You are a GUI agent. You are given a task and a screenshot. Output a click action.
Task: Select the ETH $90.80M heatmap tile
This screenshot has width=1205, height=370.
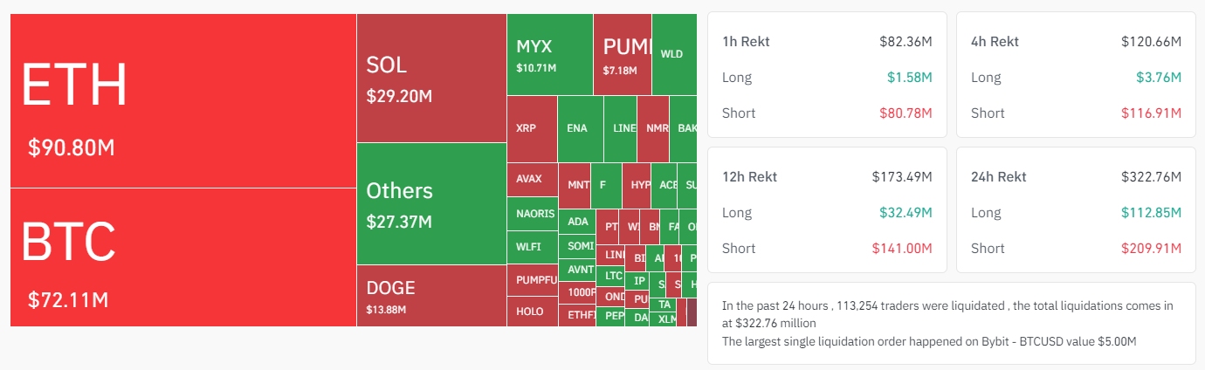tap(183, 100)
